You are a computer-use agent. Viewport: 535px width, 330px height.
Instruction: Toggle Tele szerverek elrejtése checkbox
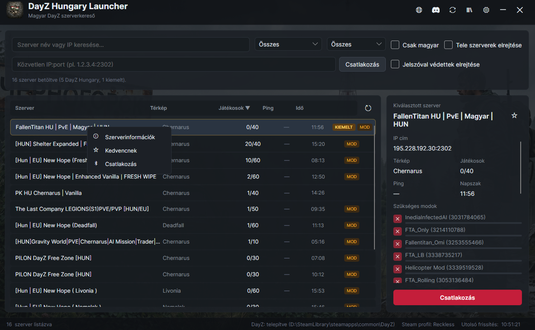click(448, 45)
